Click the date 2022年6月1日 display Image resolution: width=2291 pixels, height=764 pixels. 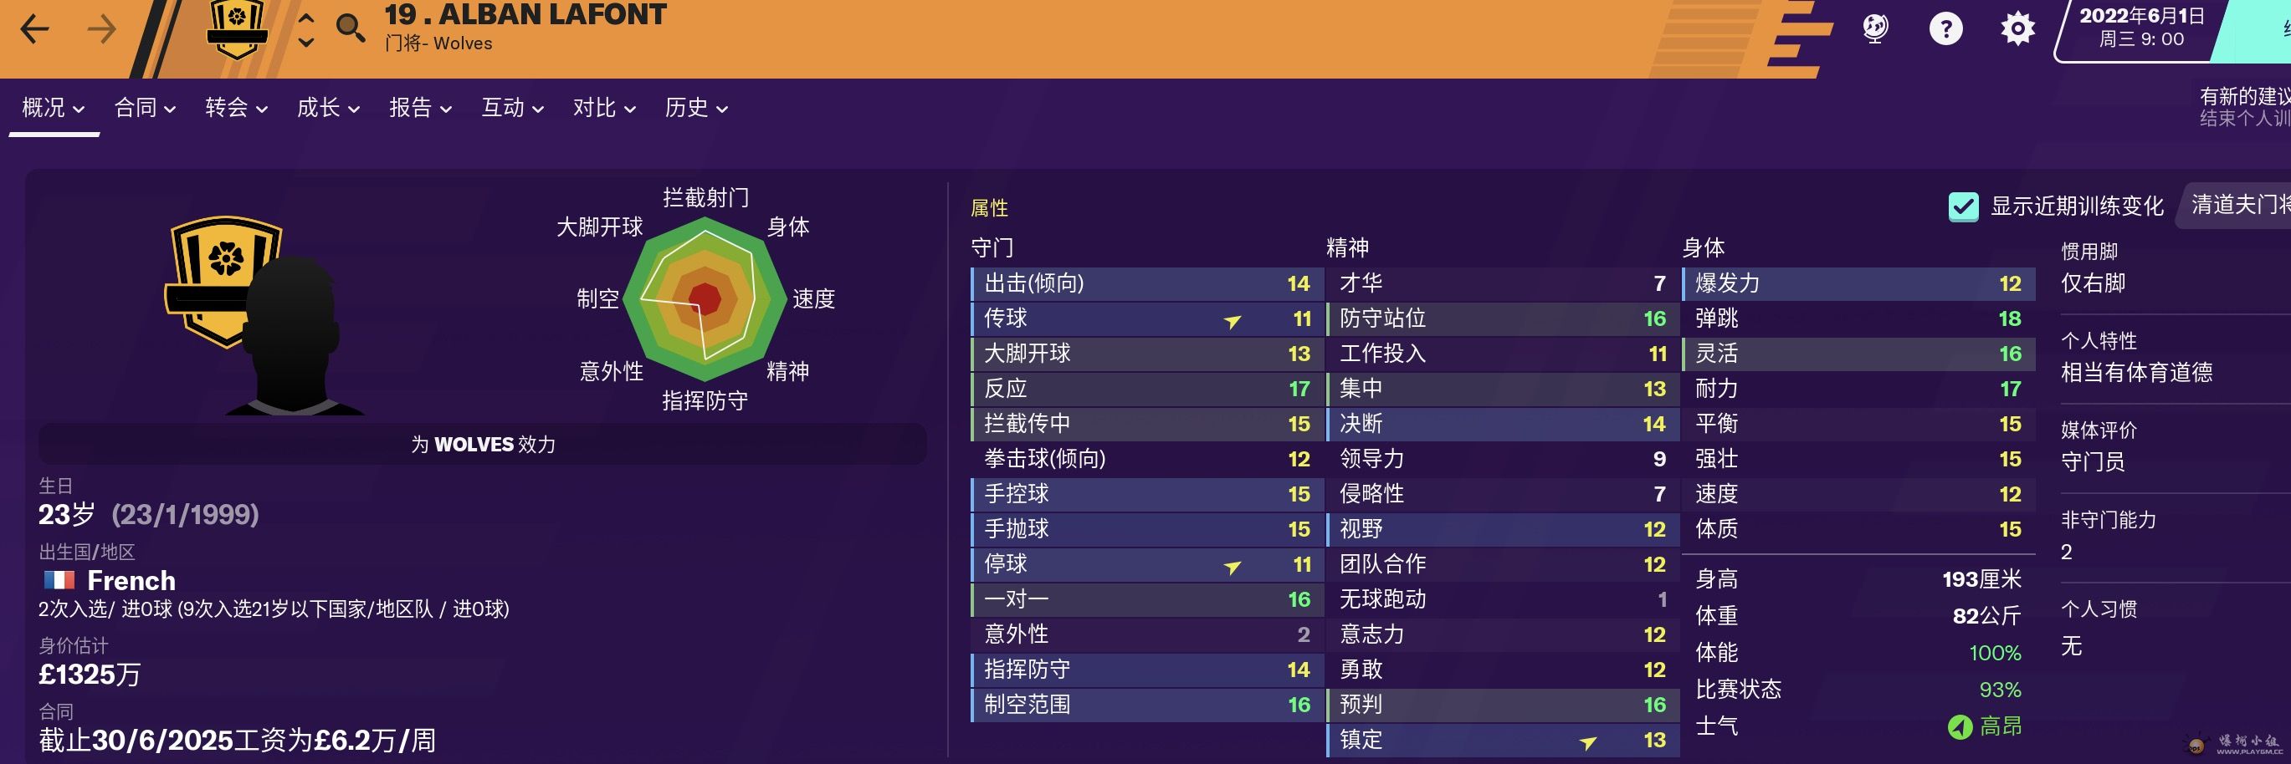coord(2140,27)
